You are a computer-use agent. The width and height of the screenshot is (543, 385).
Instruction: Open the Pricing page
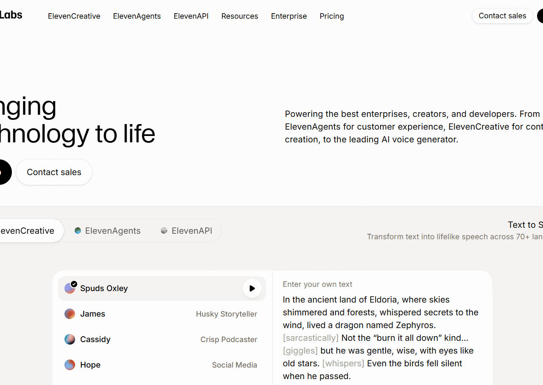point(332,16)
